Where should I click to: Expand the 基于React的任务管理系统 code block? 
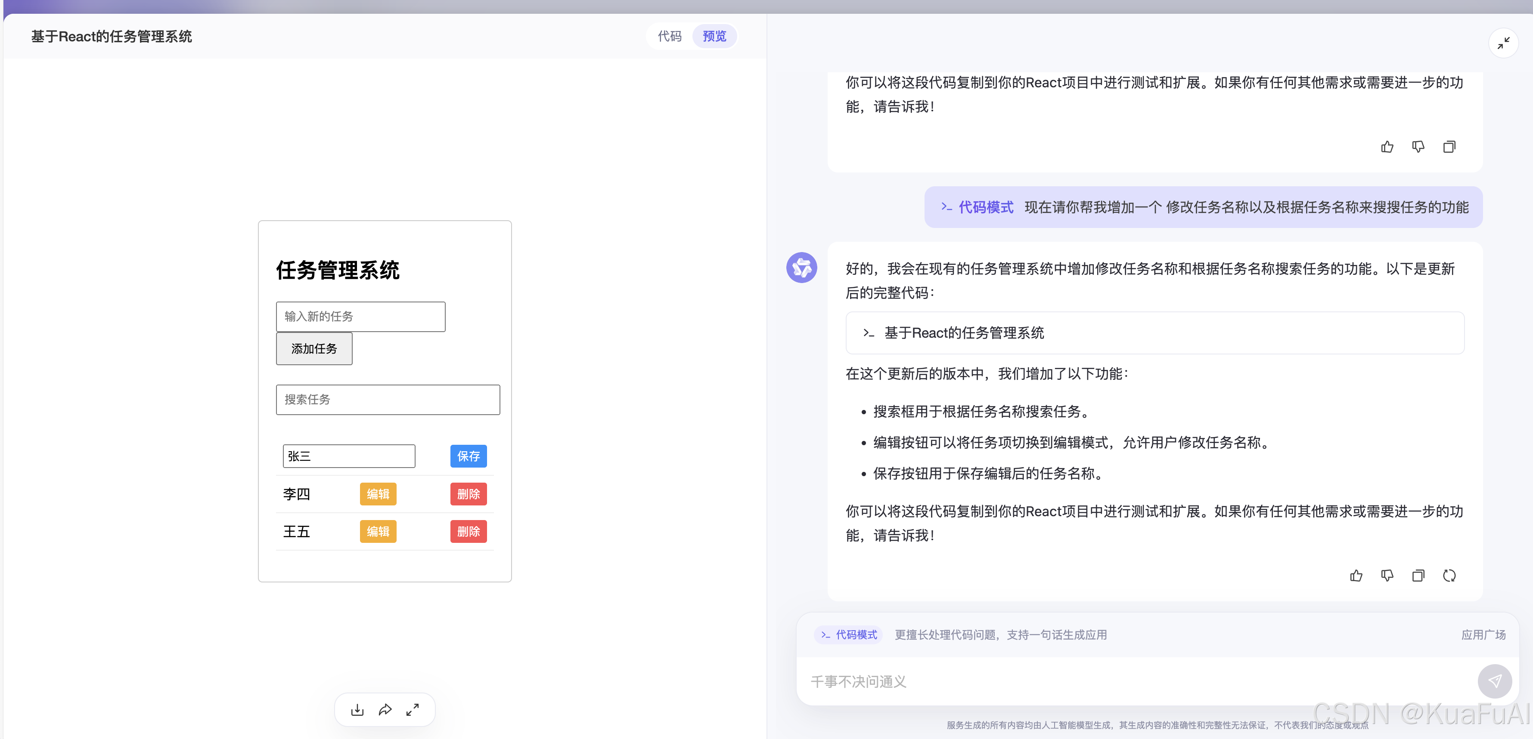click(1154, 333)
